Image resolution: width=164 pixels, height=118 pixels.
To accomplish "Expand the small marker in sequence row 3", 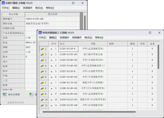I will [x=51, y=60].
